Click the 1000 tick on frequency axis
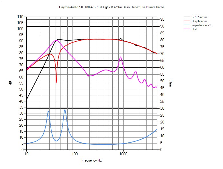The image size is (223, 169). click(x=123, y=154)
